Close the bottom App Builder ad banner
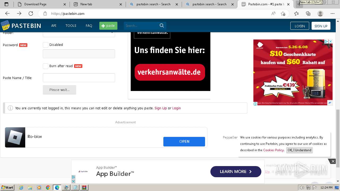 tap(333, 161)
